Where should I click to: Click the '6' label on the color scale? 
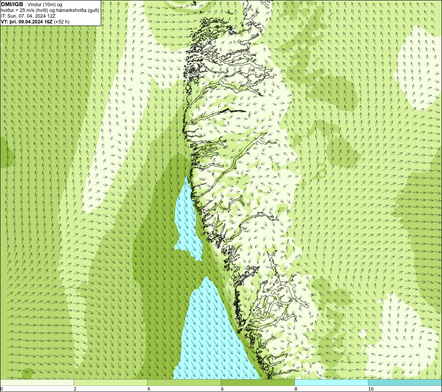tap(222, 389)
